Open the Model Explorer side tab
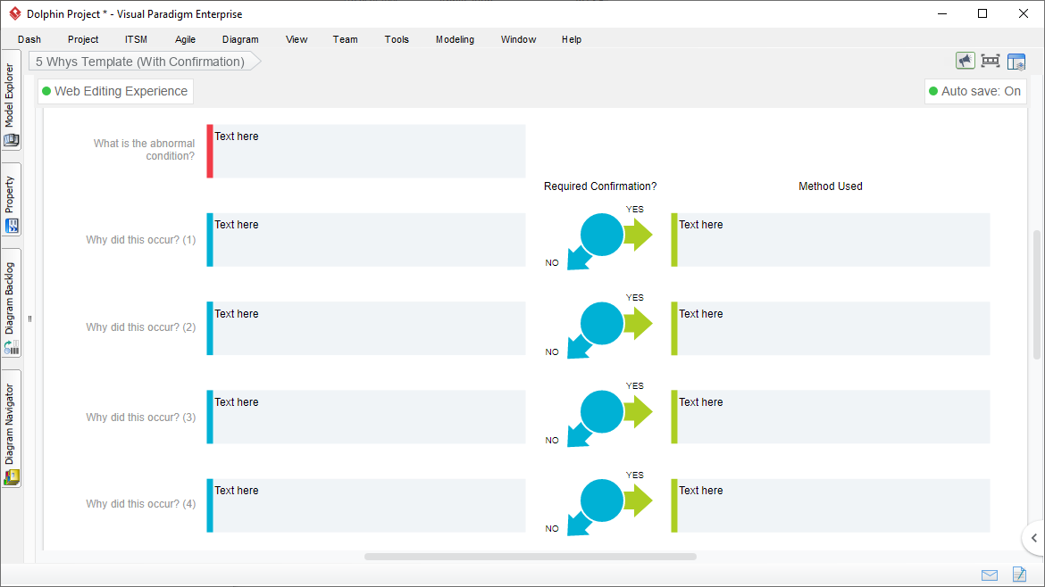Image resolution: width=1045 pixels, height=587 pixels. pos(12,101)
